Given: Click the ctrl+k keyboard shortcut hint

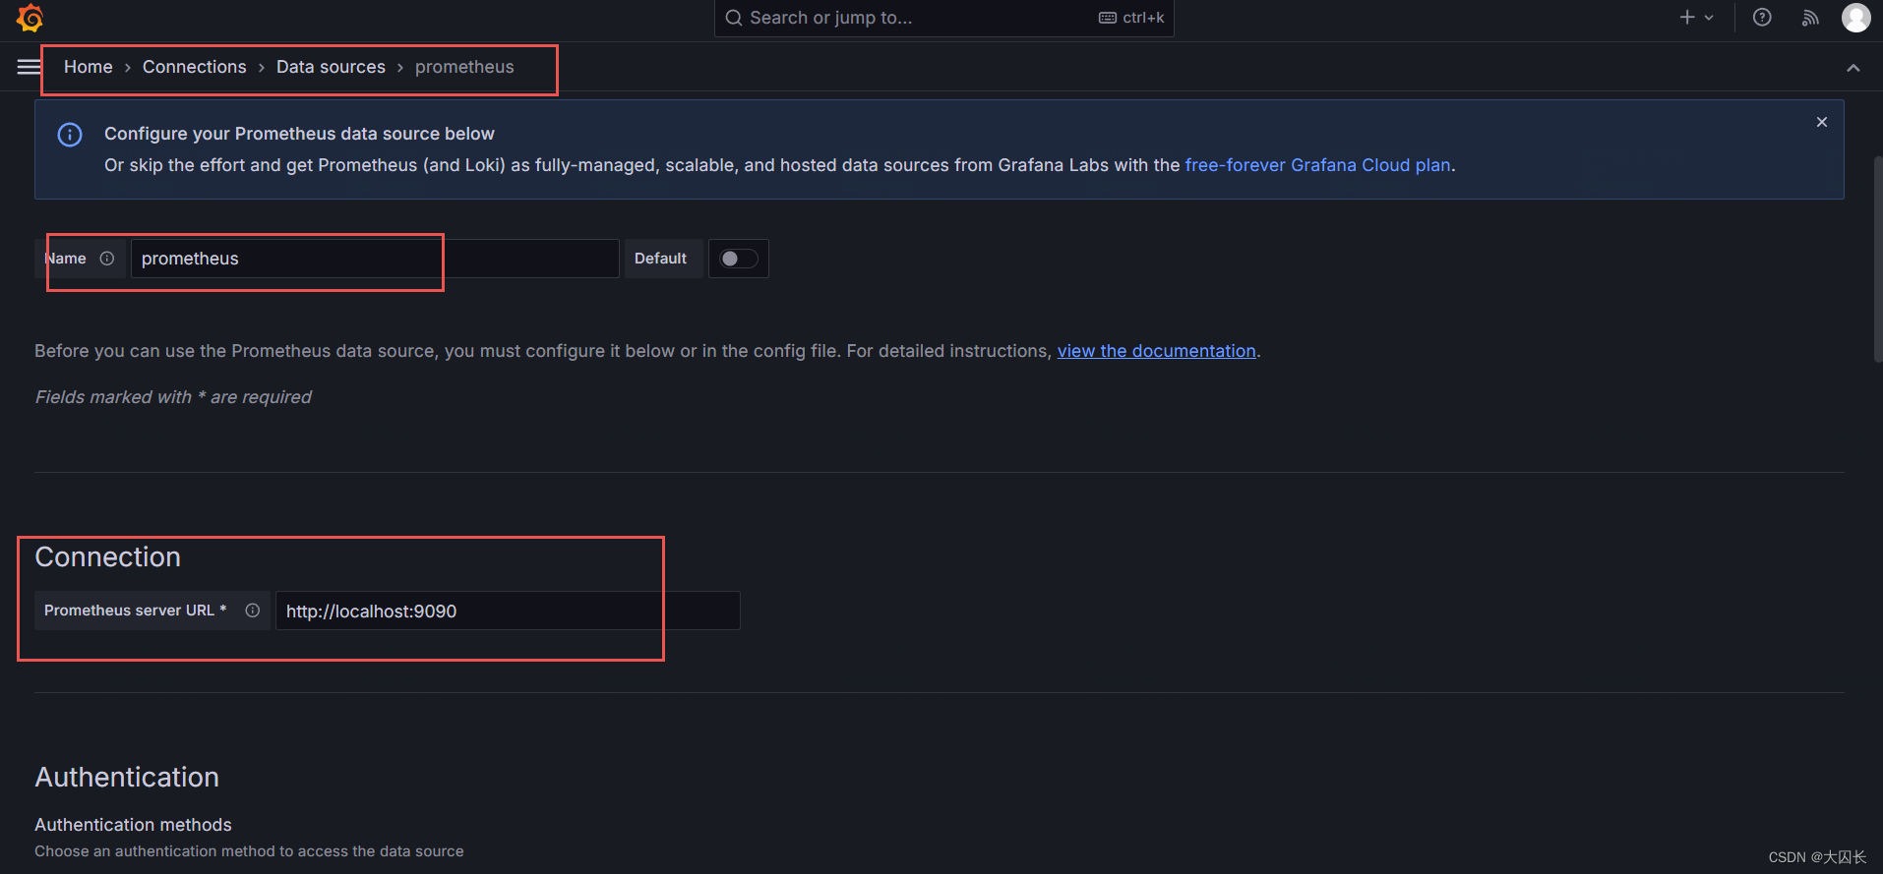Looking at the screenshot, I should click(x=1131, y=18).
